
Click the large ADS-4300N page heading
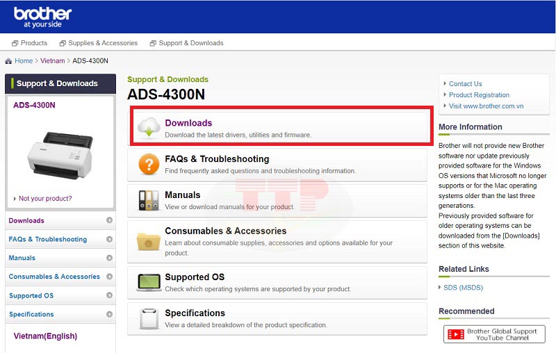166,95
